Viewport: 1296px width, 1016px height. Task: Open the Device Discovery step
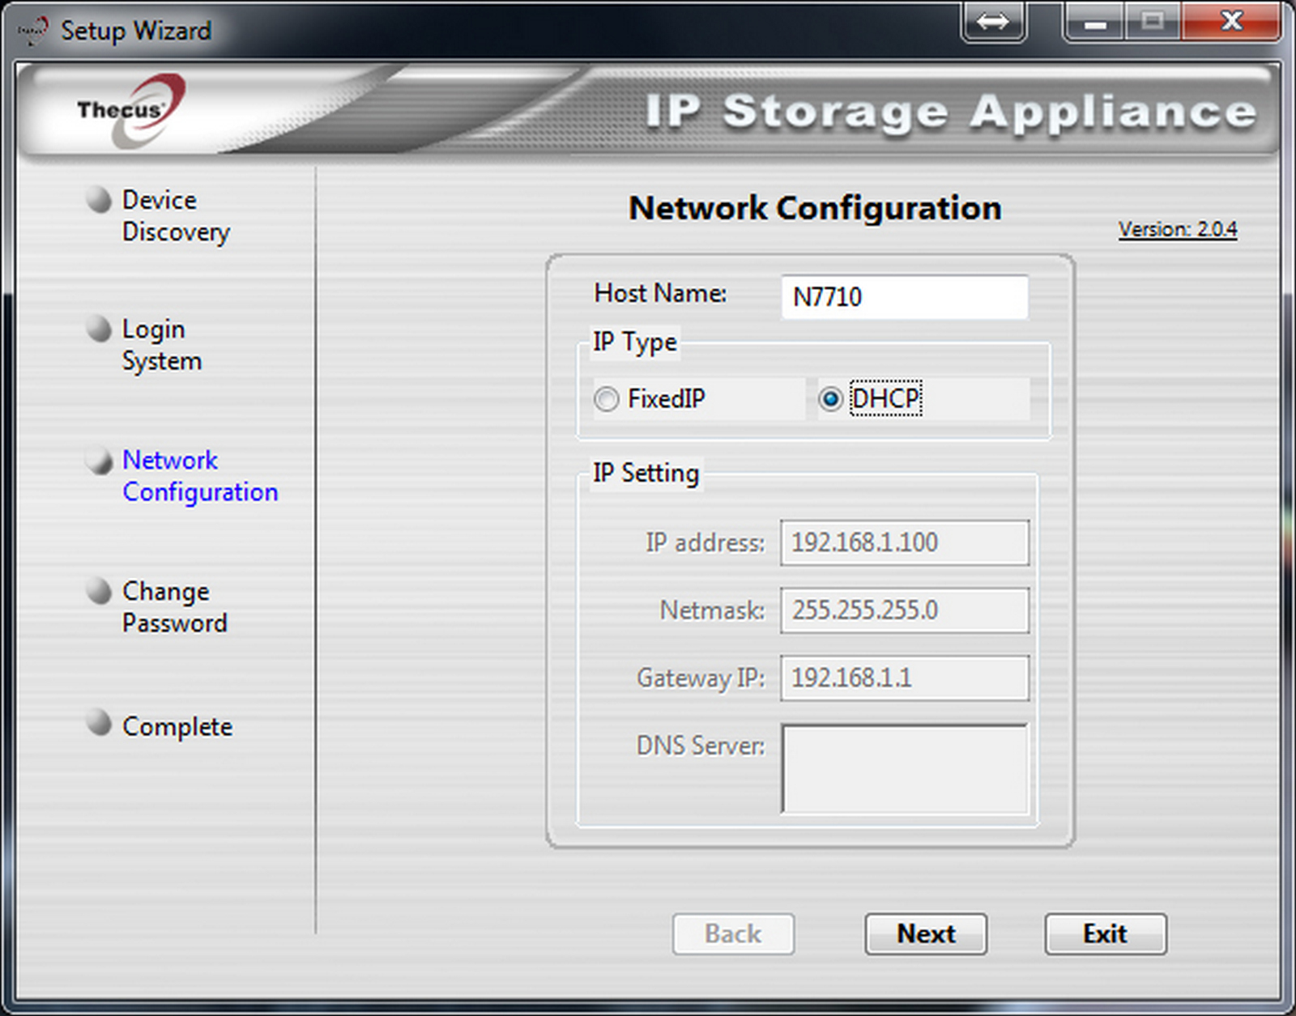175,215
